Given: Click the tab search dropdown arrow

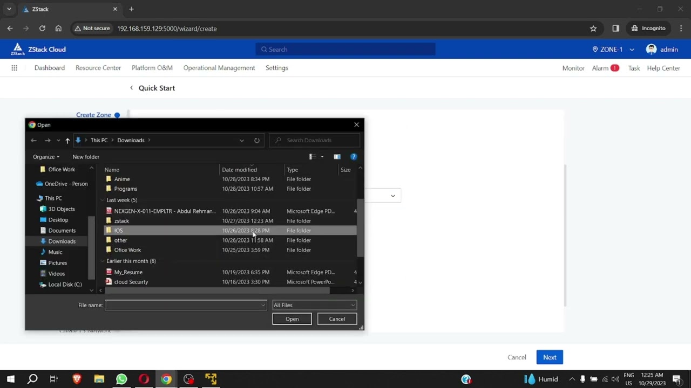Looking at the screenshot, I should click(9, 9).
